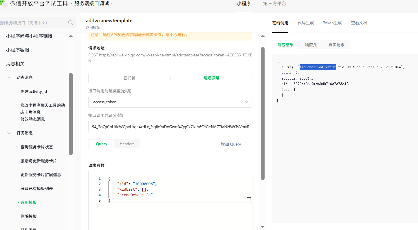418x230 pixels.
Task: Click inside the 请求参数 JSON editor
Action: pyautogui.click(x=170, y=200)
